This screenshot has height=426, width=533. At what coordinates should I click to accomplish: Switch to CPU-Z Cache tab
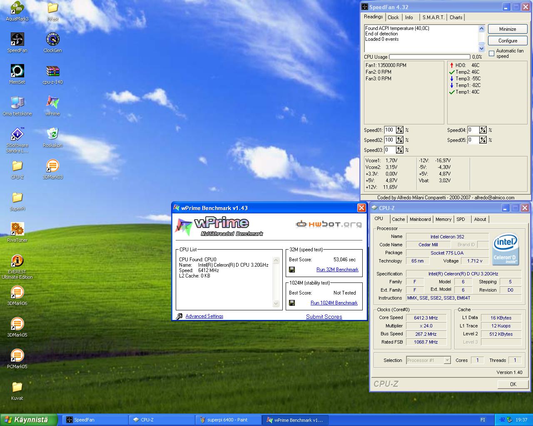398,219
